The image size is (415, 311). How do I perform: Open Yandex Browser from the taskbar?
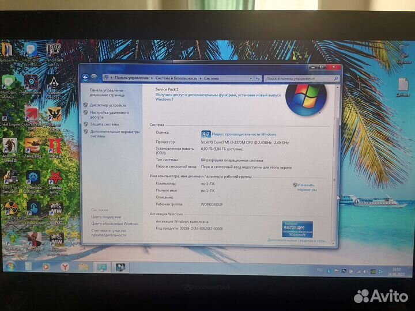[65, 267]
